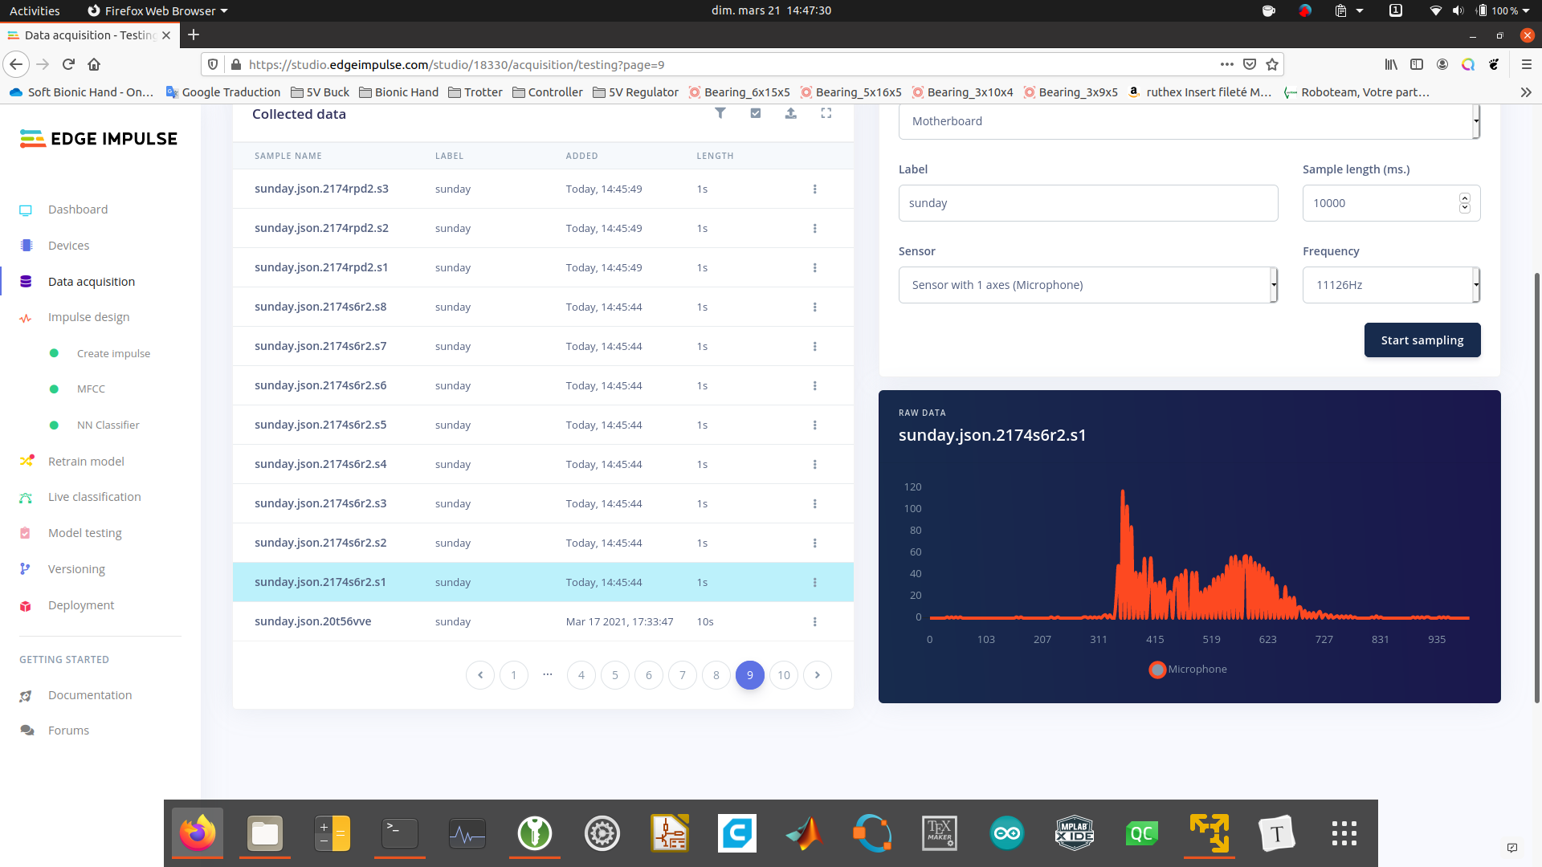Open Create impulse sub-item
This screenshot has height=867, width=1542.
click(113, 353)
